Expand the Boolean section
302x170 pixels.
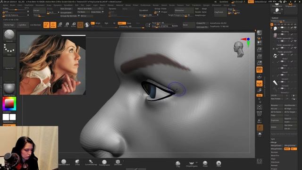(x=275, y=152)
